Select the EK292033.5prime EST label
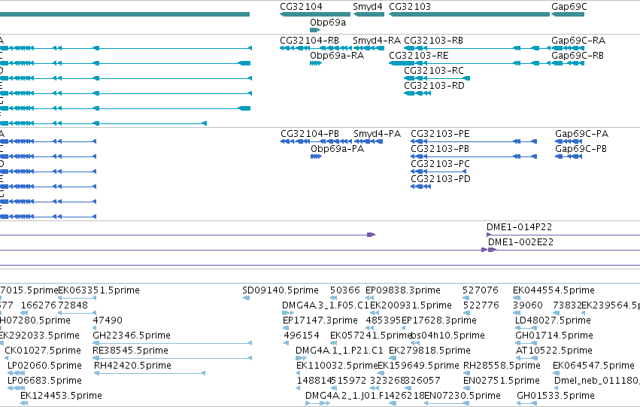The width and height of the screenshot is (640, 407). (39, 336)
